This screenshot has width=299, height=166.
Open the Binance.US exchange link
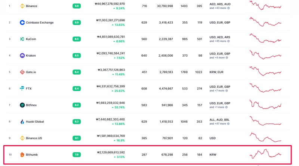pyautogui.click(x=34, y=138)
